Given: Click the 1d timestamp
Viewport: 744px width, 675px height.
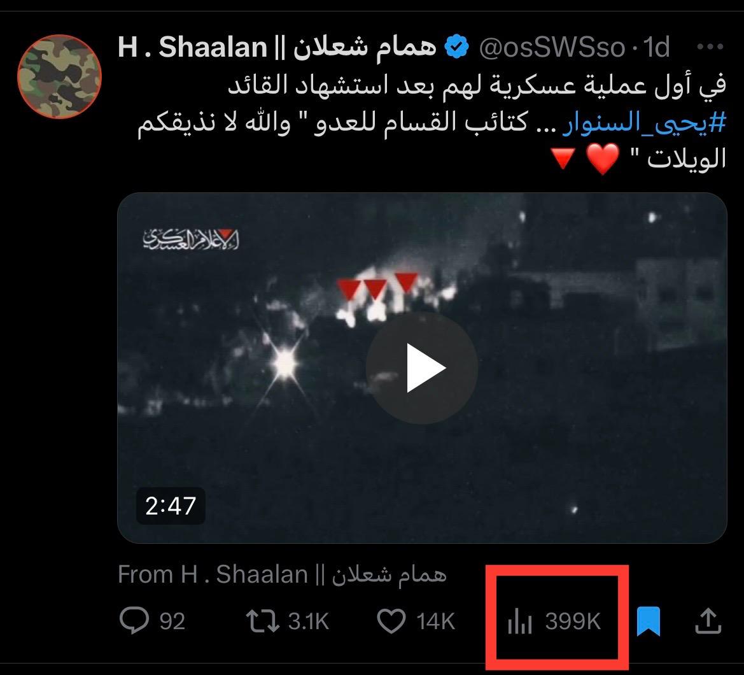Looking at the screenshot, I should pyautogui.click(x=656, y=47).
